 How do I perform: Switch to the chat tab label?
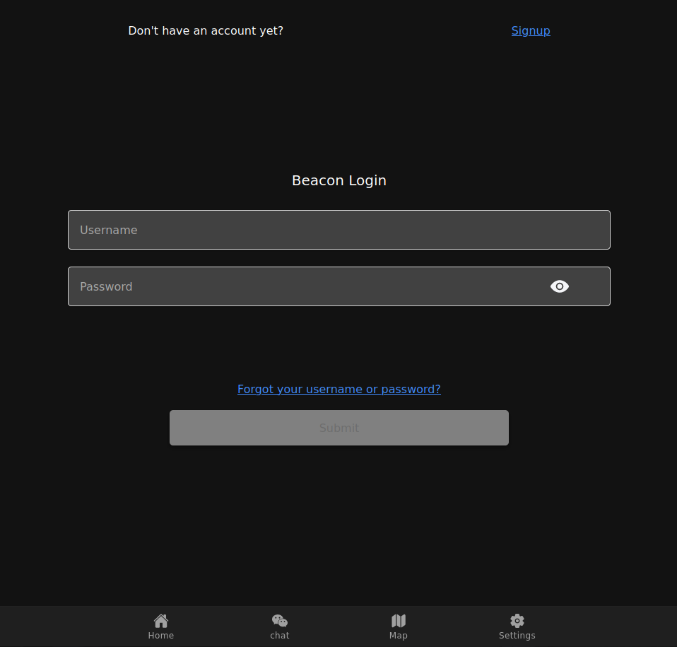coord(280,636)
